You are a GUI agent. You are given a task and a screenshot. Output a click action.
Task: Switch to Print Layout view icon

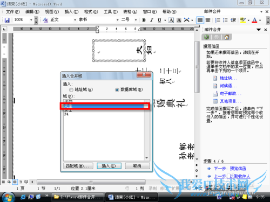click(x=15, y=182)
